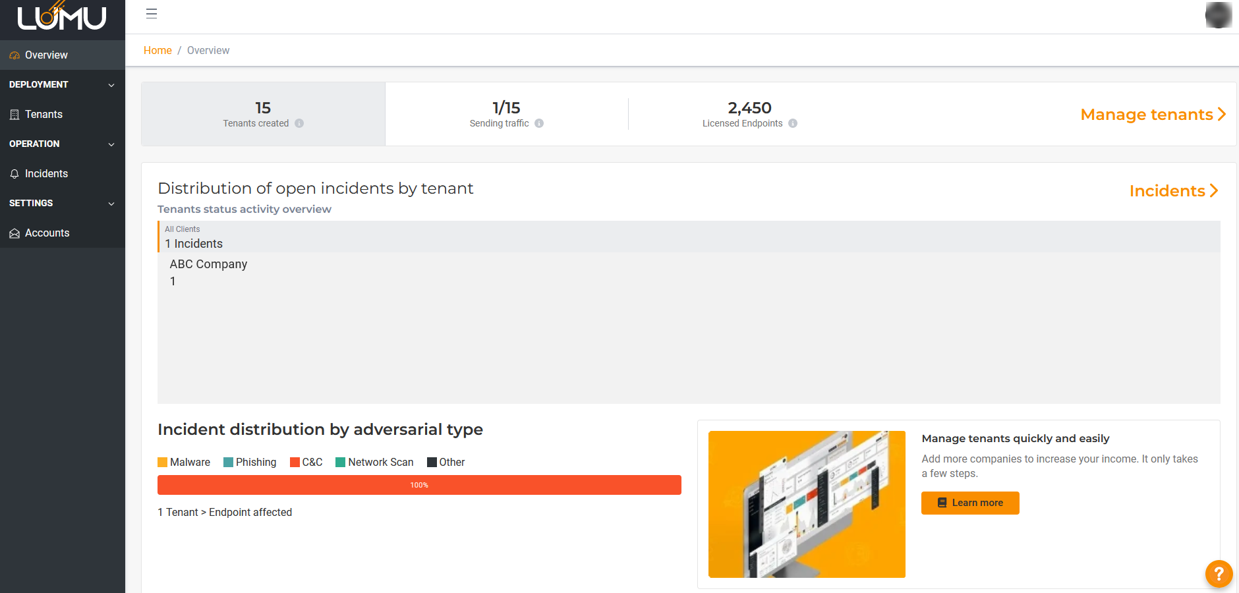Open the orange help question button
The image size is (1239, 593).
point(1219,573)
